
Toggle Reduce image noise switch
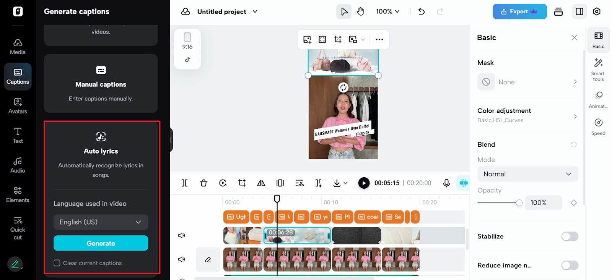(570, 265)
